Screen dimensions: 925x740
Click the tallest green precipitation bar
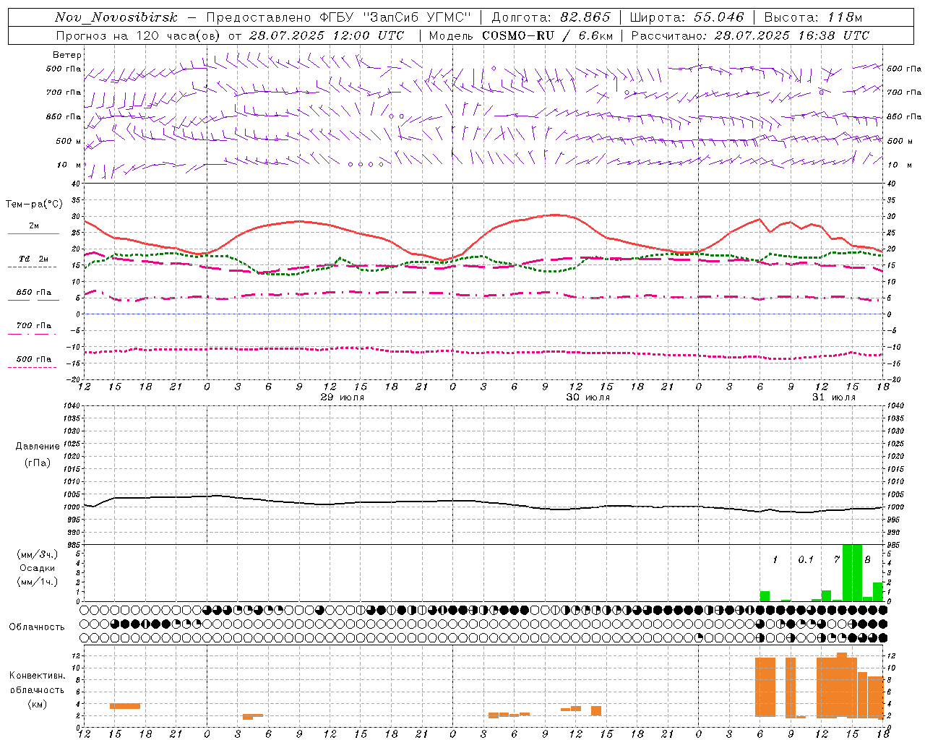click(x=852, y=572)
